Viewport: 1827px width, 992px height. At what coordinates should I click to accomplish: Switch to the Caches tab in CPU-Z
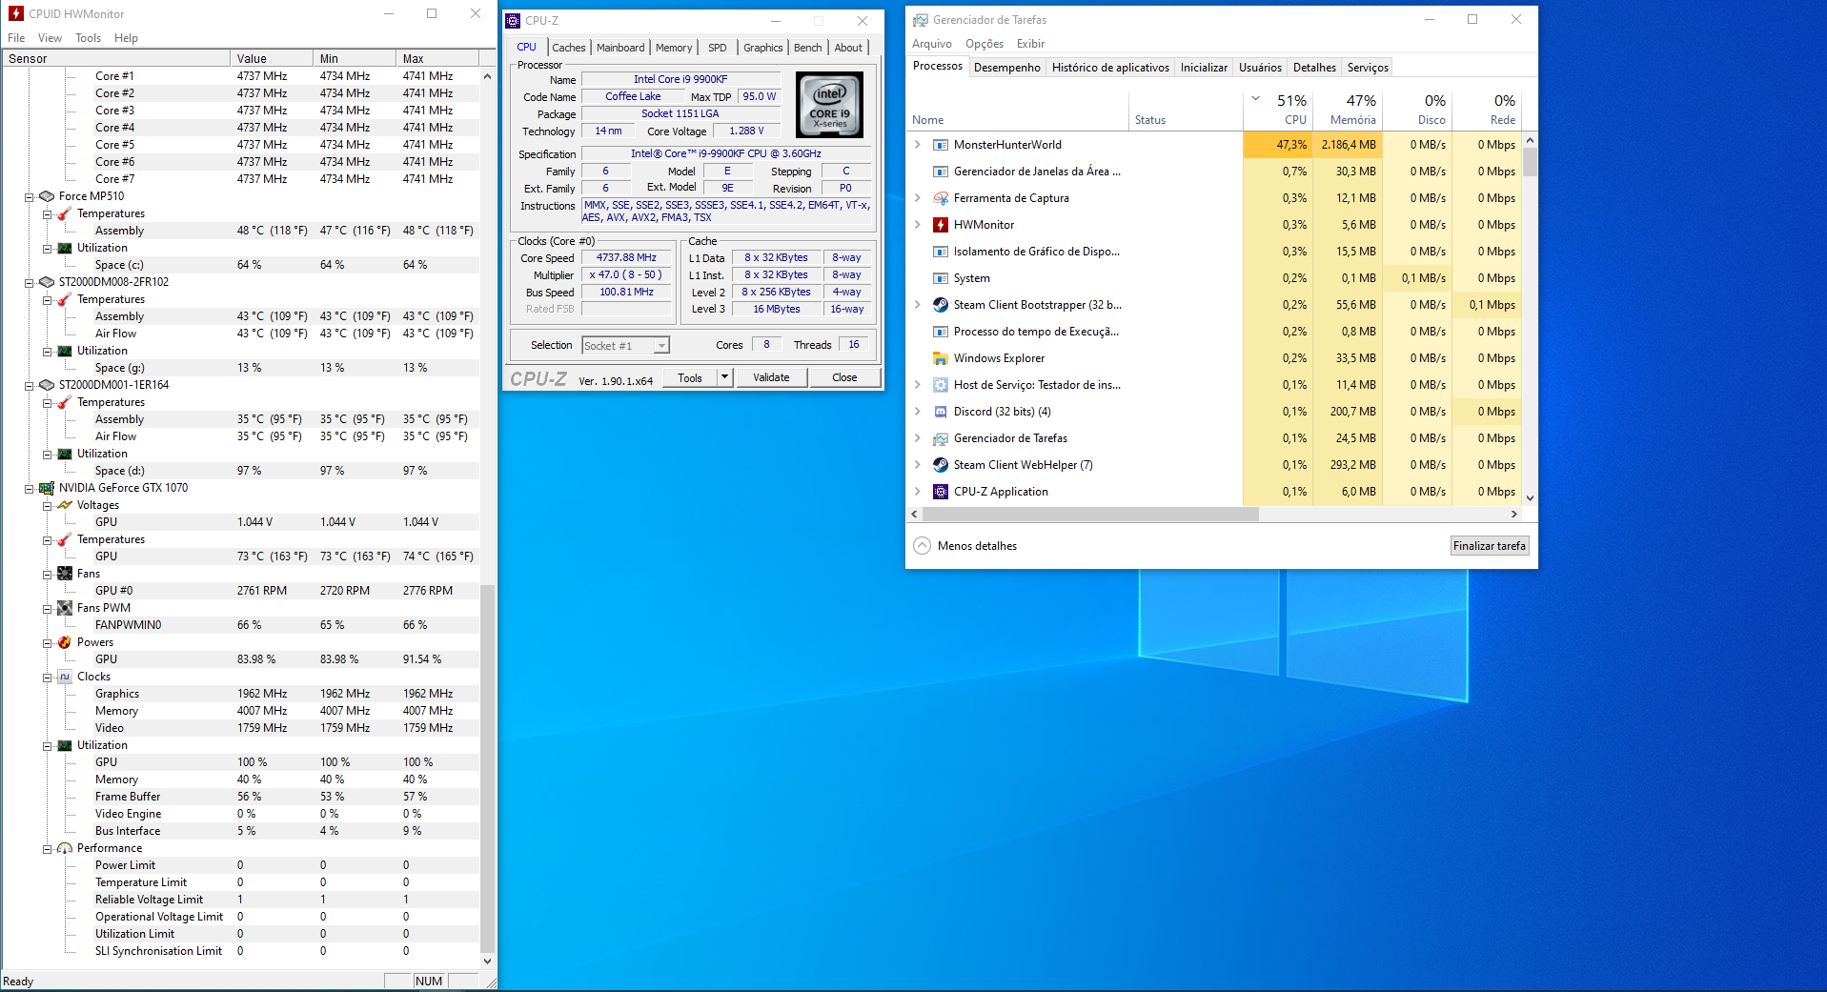(569, 48)
